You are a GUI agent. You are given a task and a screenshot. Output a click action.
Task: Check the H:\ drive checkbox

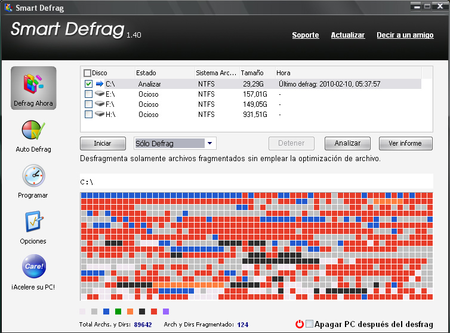click(89, 114)
